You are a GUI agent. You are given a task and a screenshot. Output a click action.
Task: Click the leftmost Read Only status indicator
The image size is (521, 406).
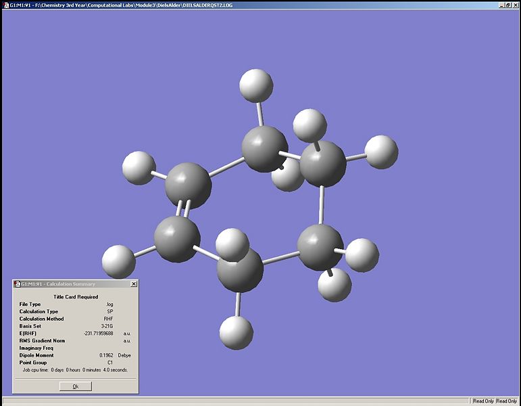click(483, 401)
